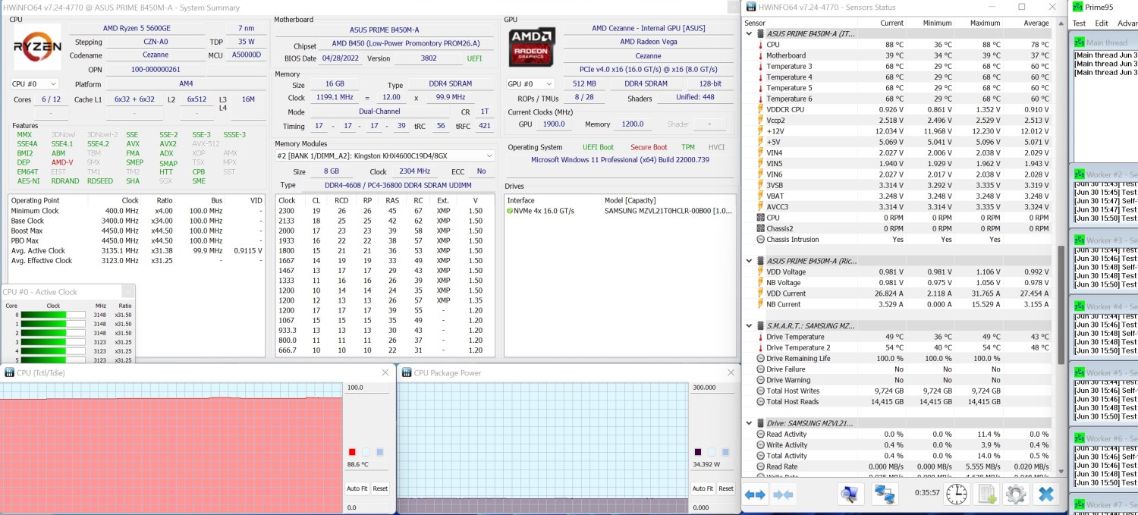Collapse the S.M.A.R.T. SAMSUNG sensor group
The width and height of the screenshot is (1138, 515).
click(x=750, y=326)
